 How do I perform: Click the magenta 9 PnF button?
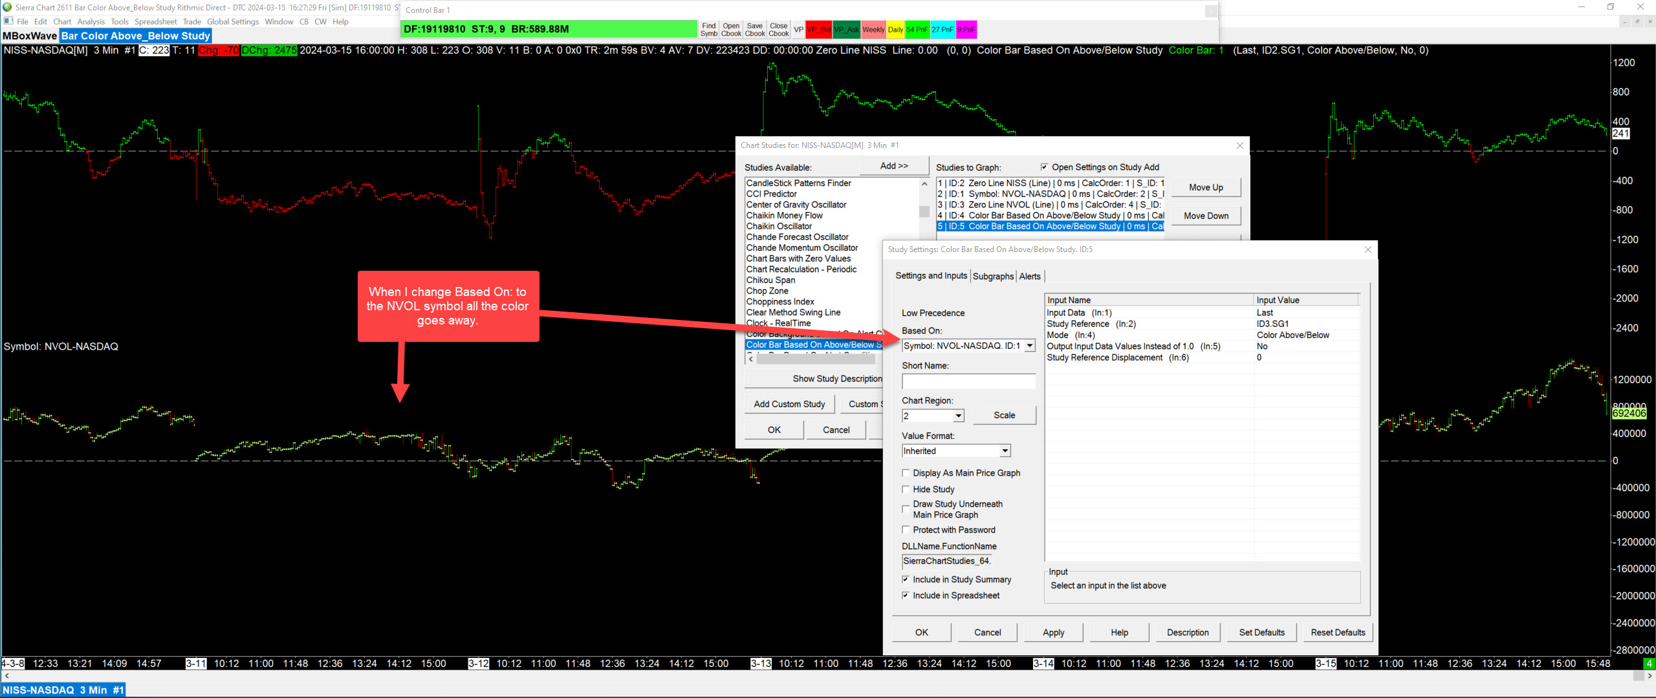click(966, 30)
